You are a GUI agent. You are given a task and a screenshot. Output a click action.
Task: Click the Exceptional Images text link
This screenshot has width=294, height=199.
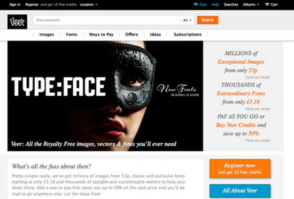(x=241, y=62)
